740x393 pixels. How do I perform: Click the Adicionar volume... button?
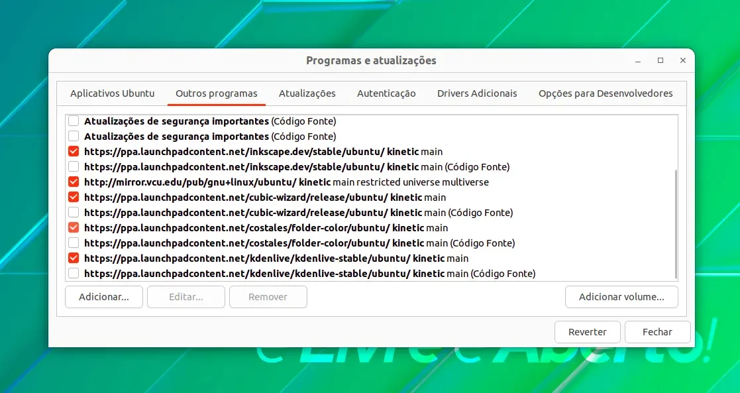(621, 297)
